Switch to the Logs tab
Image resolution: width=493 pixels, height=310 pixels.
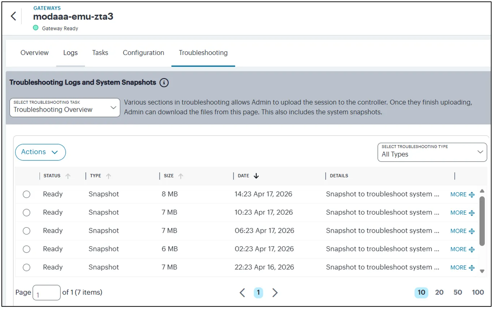(70, 53)
